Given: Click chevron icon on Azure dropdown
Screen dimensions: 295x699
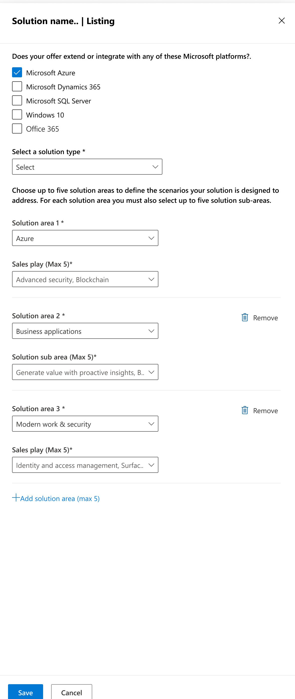Looking at the screenshot, I should 151,238.
